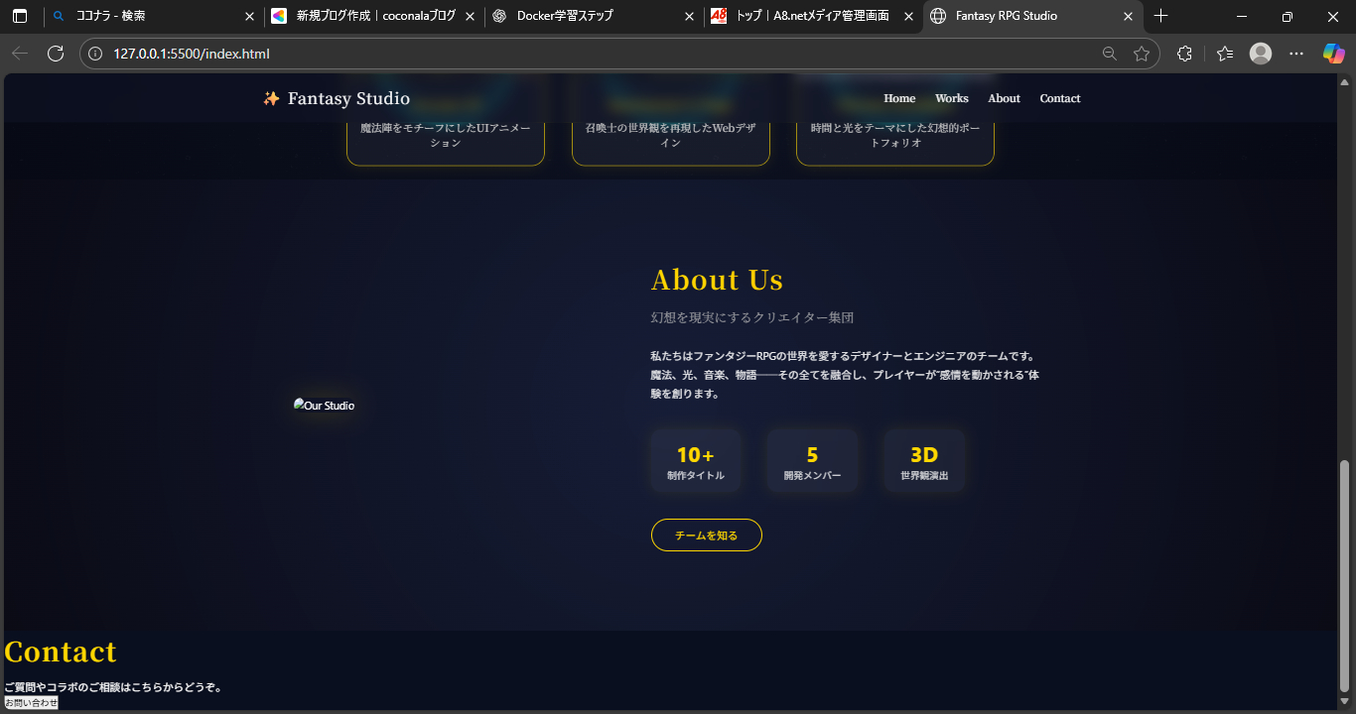Navigate to Works in the site menu
1356x714 pixels.
click(951, 98)
